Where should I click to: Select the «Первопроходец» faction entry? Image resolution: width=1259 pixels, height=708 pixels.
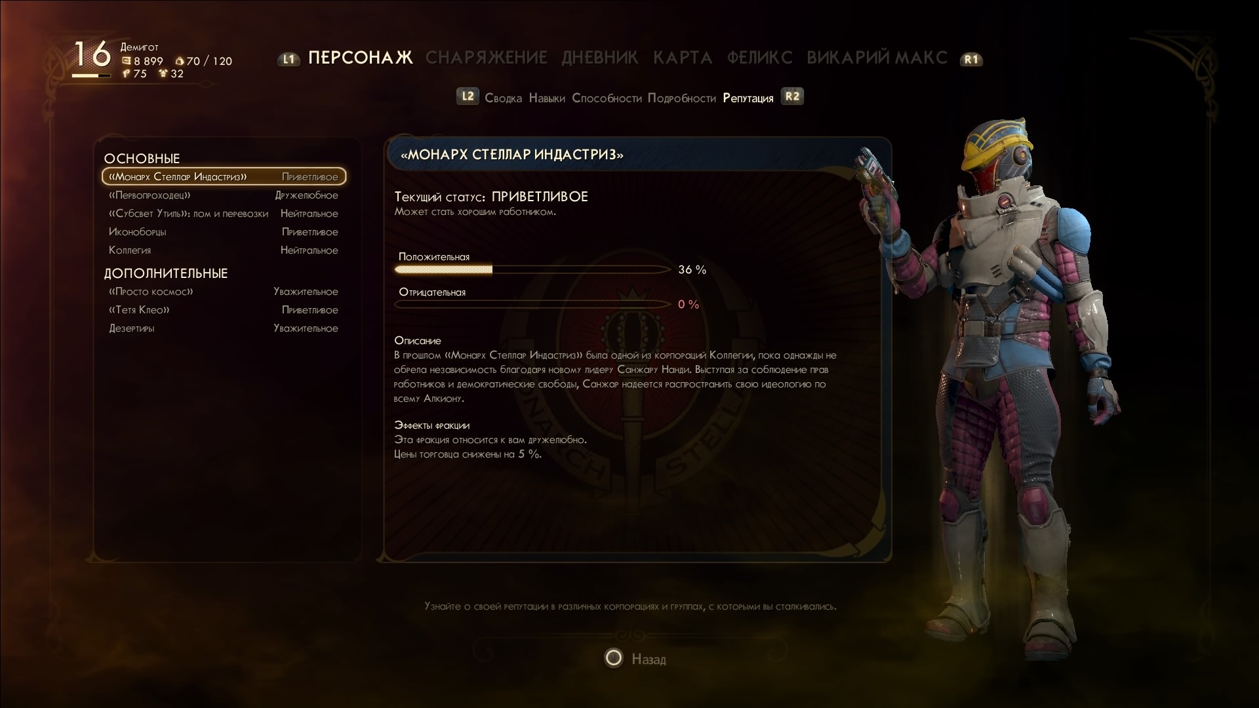click(x=224, y=195)
